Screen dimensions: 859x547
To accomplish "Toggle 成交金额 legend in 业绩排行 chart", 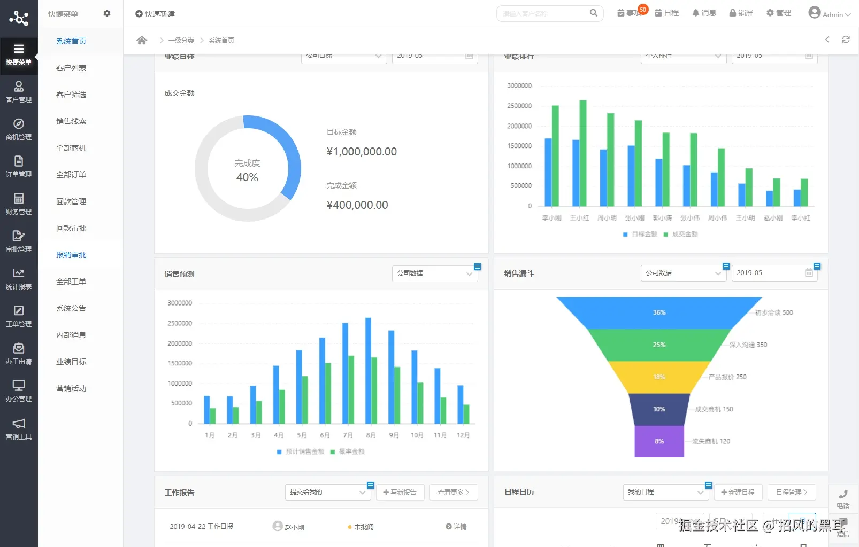I will click(x=681, y=235).
